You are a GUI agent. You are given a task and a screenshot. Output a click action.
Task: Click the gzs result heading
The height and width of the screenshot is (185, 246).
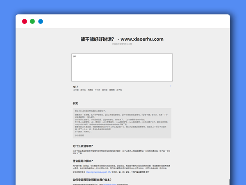click(75, 86)
